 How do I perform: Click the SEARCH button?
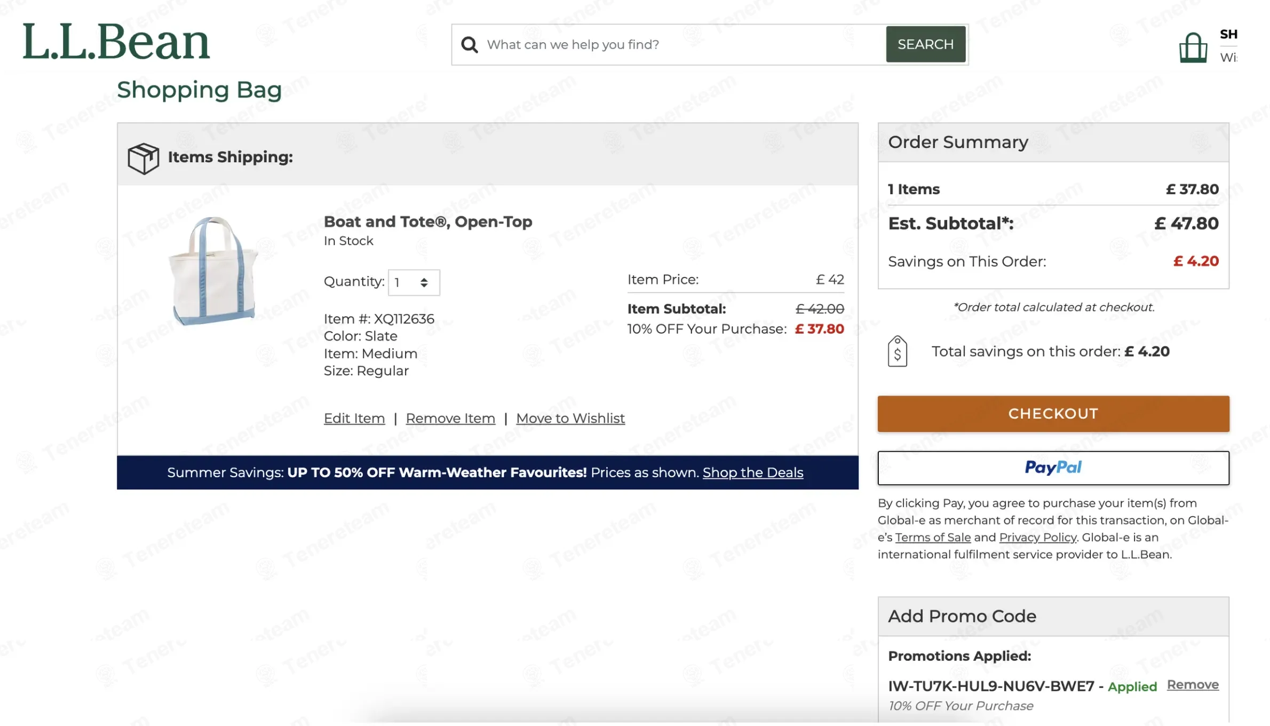tap(925, 44)
